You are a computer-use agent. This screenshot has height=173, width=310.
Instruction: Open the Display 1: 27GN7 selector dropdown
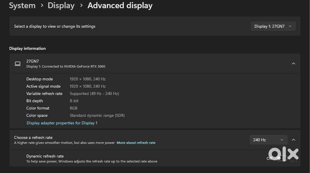point(273,26)
